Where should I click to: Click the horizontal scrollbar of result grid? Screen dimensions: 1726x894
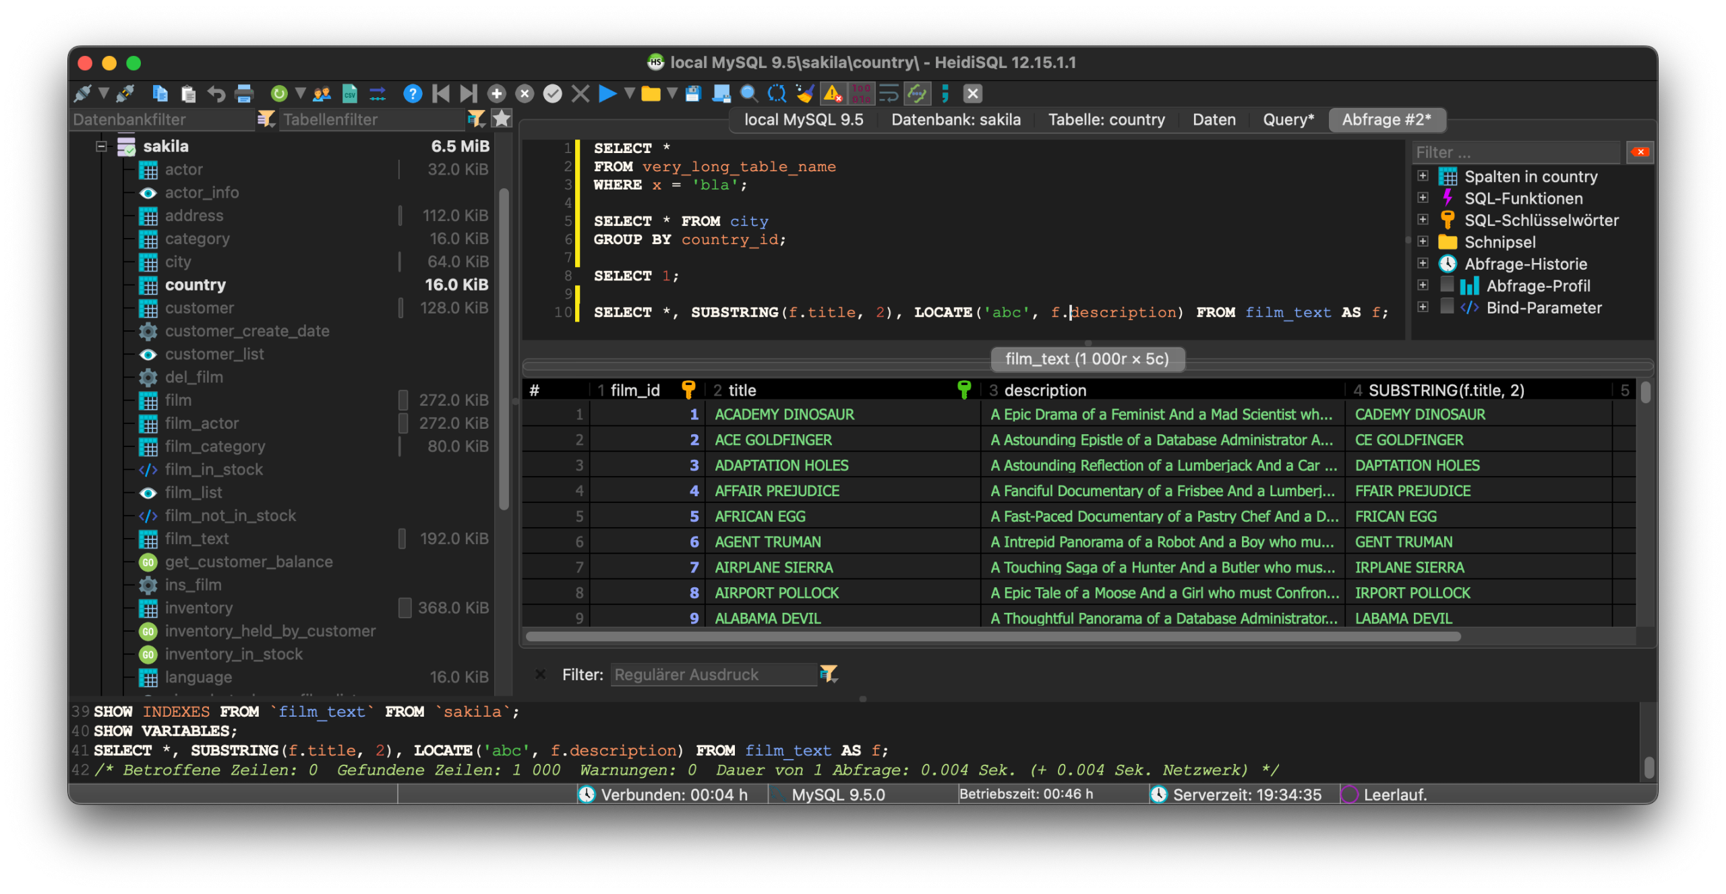tap(992, 636)
